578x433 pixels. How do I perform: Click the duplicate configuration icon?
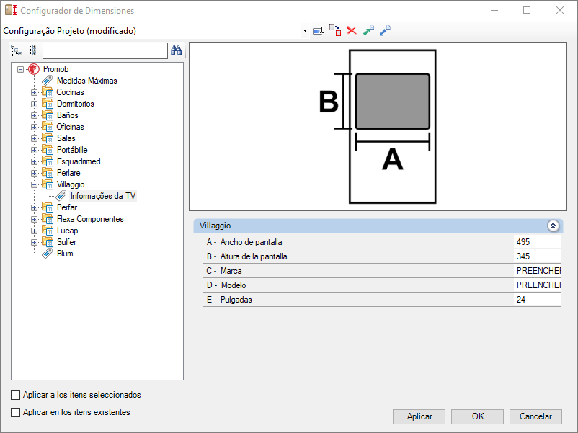point(335,30)
